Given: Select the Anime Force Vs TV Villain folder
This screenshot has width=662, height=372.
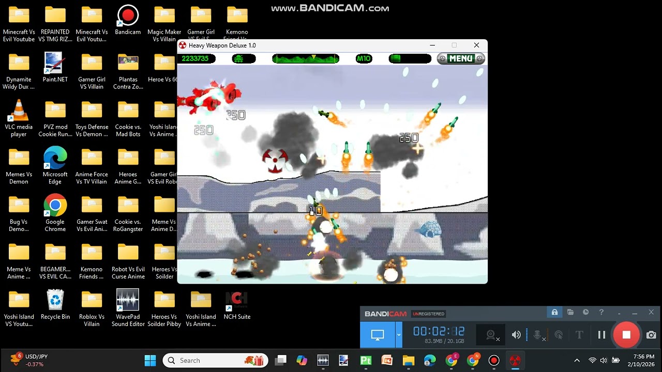Looking at the screenshot, I should click(x=92, y=166).
